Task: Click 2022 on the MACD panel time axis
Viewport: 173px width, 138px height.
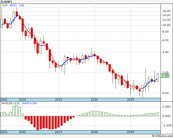Action: click(22, 132)
